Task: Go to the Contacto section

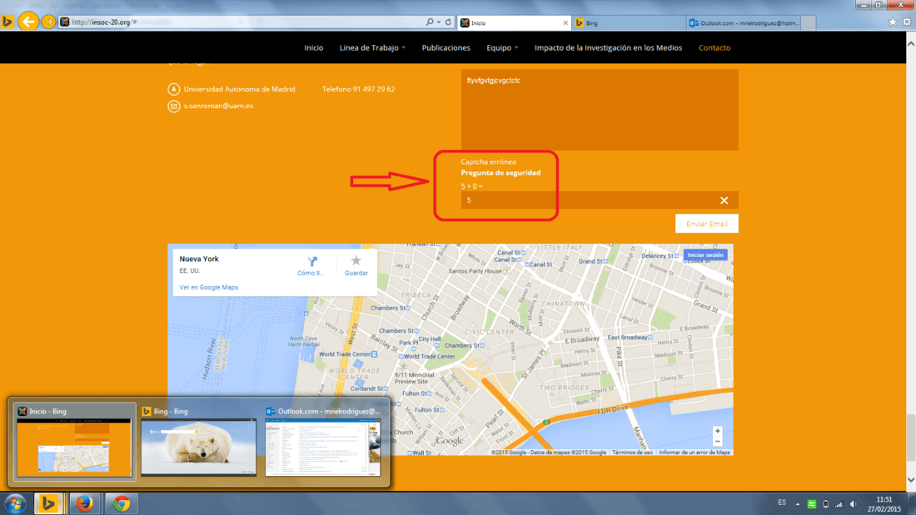Action: click(714, 48)
